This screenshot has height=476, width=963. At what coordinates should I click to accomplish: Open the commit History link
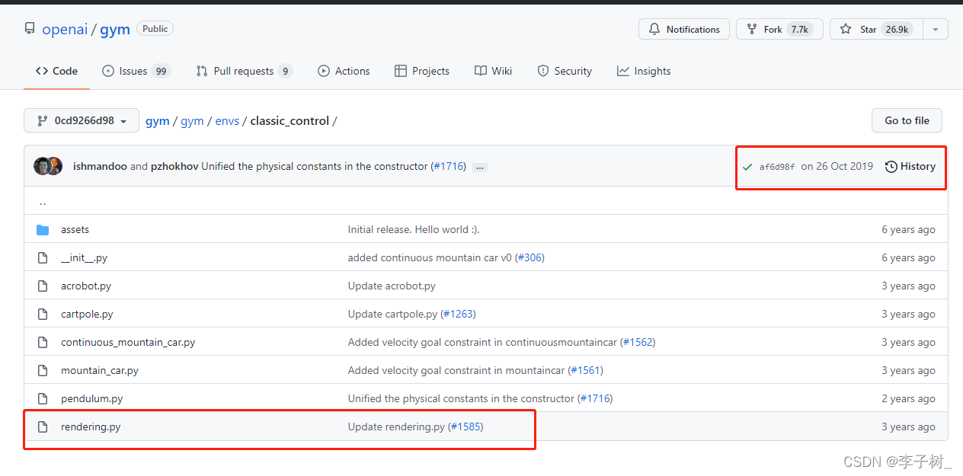[x=910, y=166]
